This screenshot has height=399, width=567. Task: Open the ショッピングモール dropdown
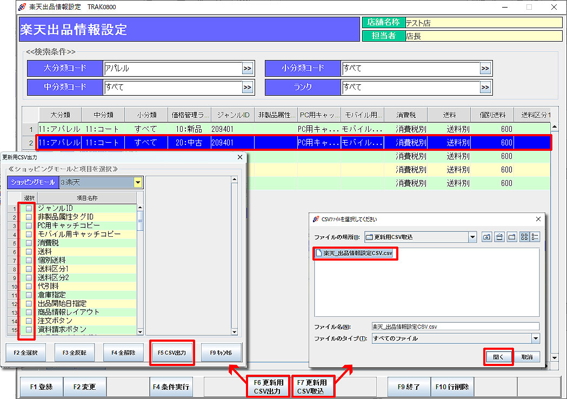pyautogui.click(x=138, y=183)
